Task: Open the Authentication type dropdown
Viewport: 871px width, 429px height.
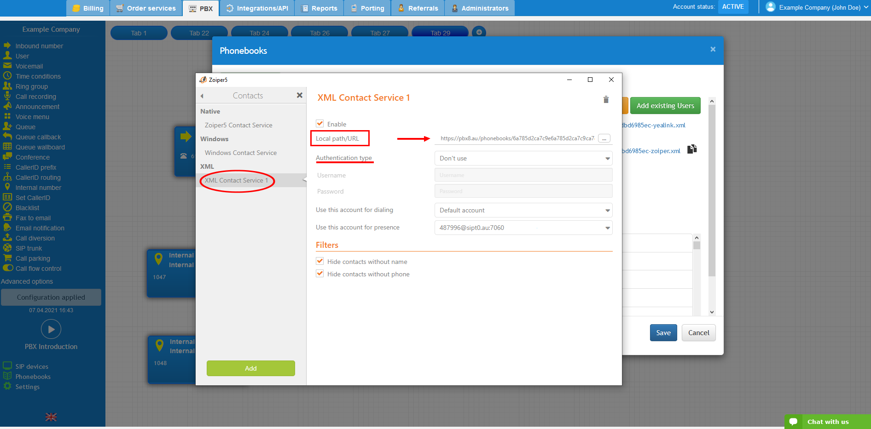Action: pos(523,158)
